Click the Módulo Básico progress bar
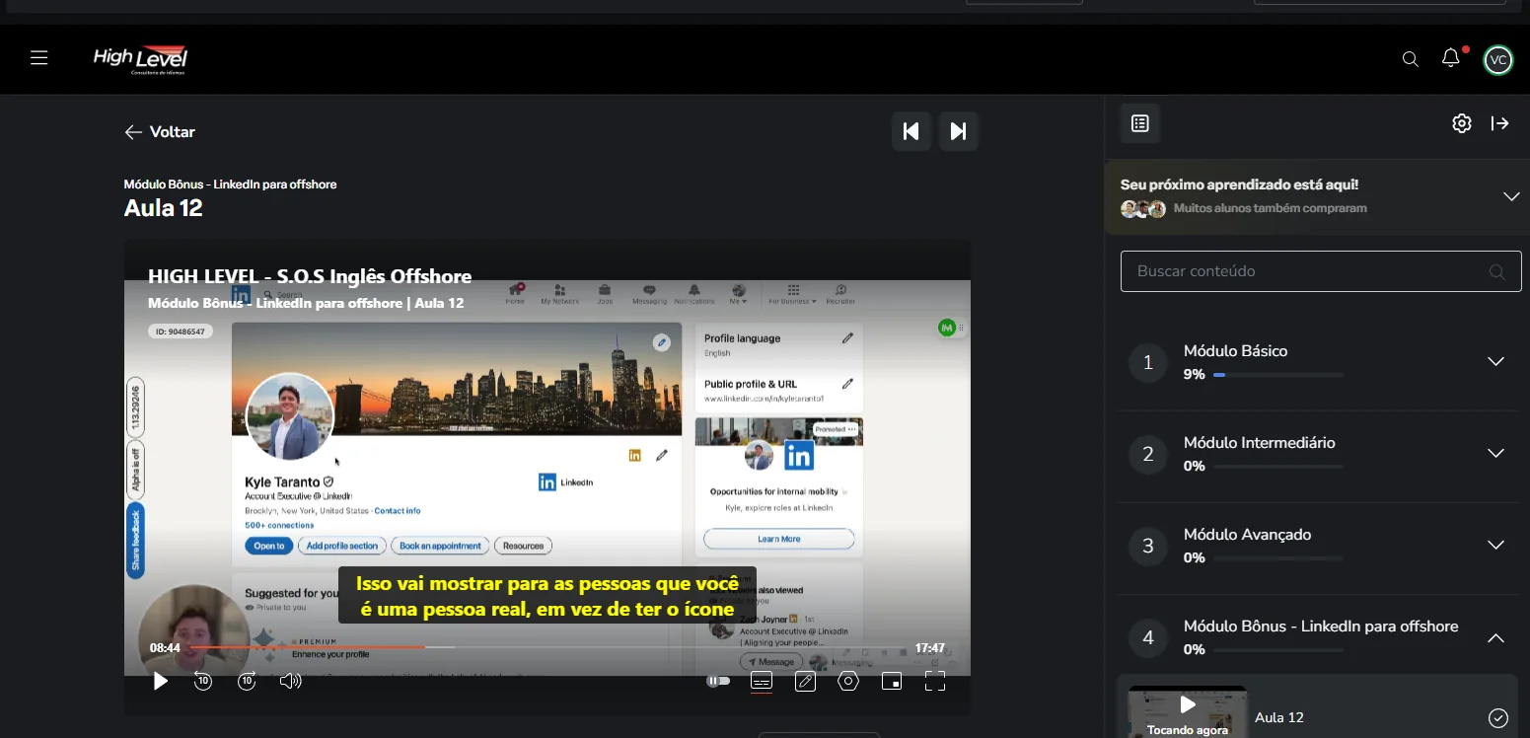 [1278, 375]
